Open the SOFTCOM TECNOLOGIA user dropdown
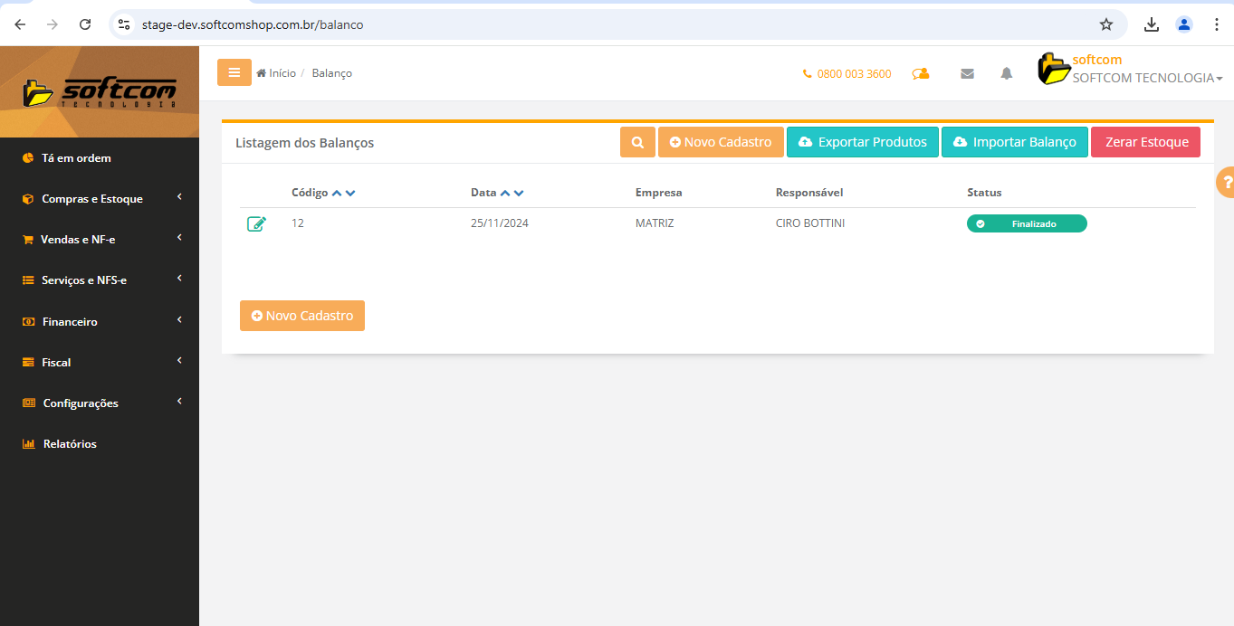The width and height of the screenshot is (1234, 626). pos(1146,78)
